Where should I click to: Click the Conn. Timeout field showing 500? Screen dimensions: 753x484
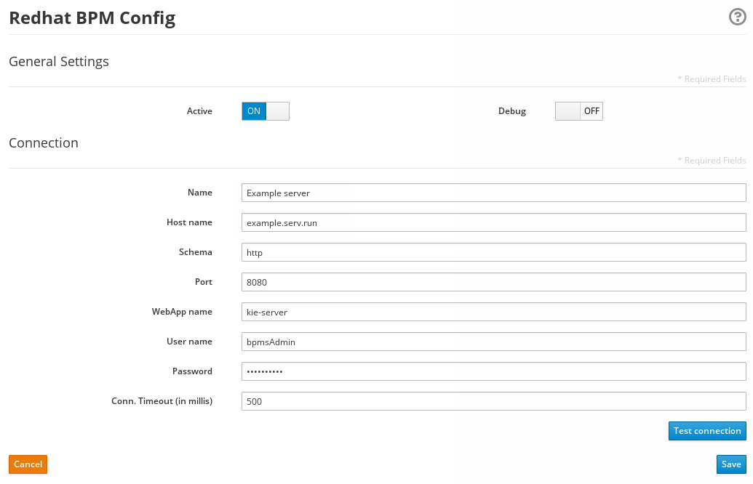coord(494,401)
